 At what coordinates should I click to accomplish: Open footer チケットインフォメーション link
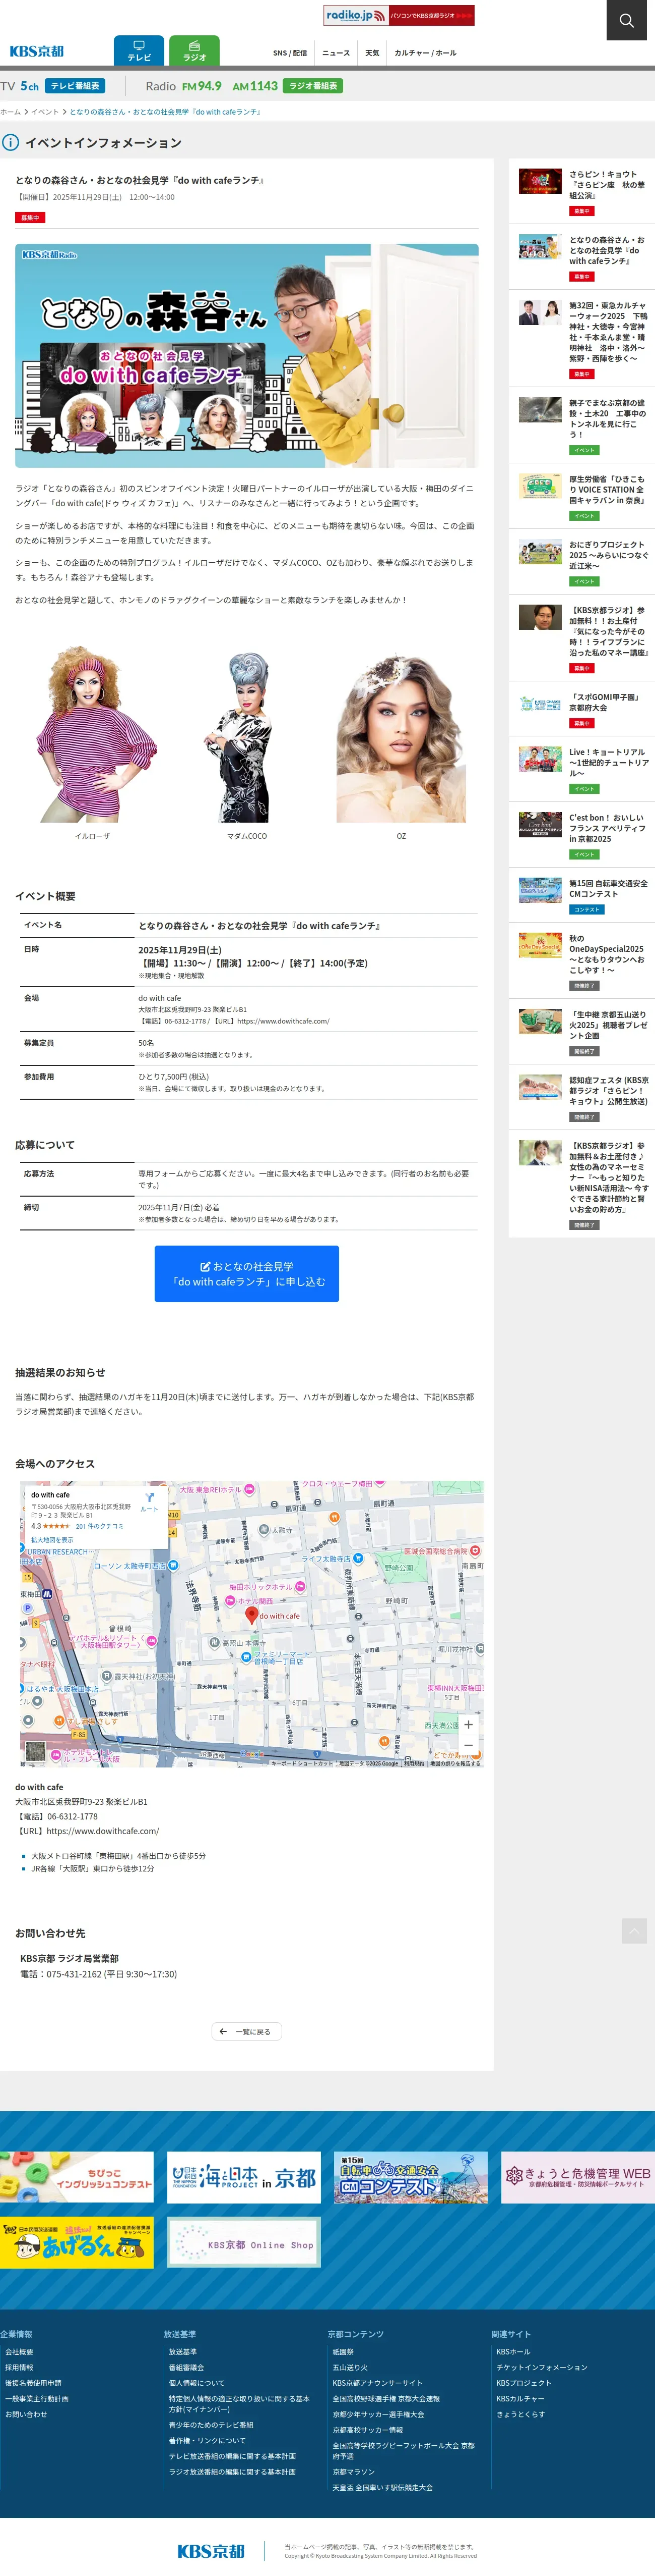541,2367
